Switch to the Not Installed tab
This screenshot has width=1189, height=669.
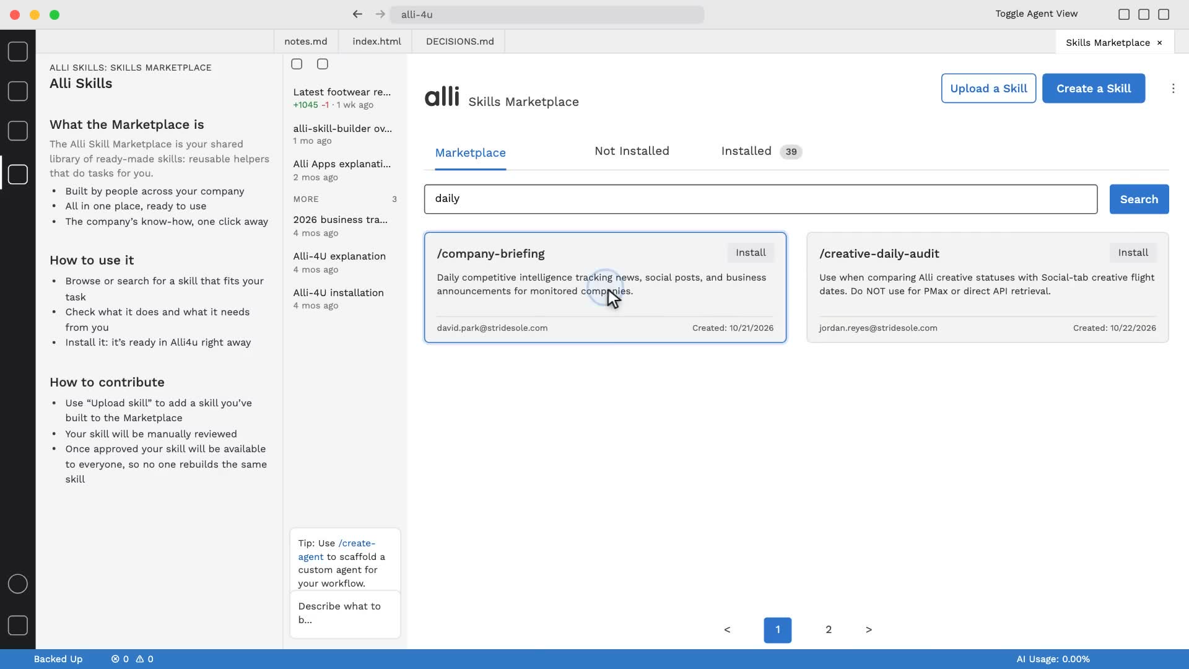point(632,151)
